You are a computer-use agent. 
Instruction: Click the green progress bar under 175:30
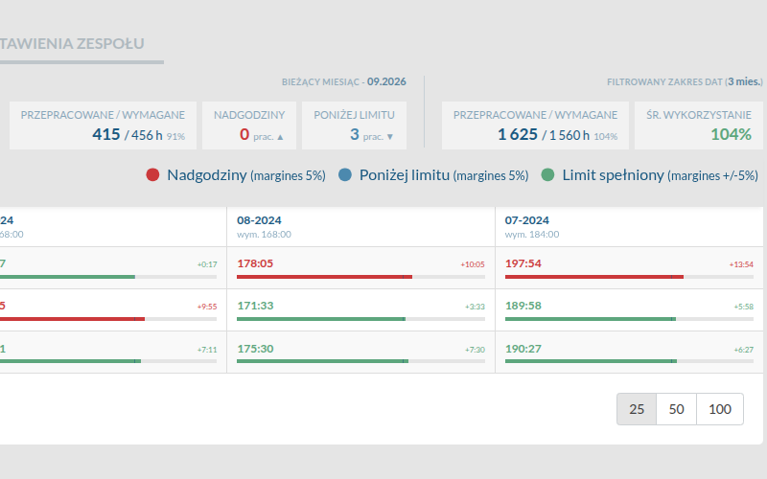[323, 361]
